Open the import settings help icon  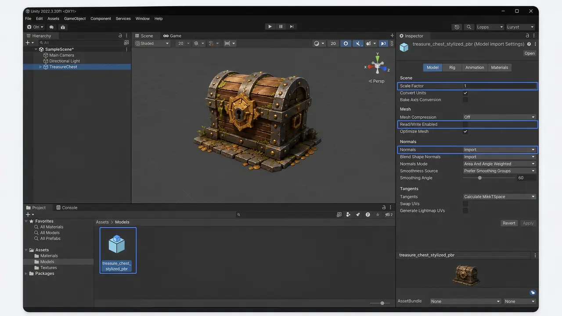click(x=529, y=44)
